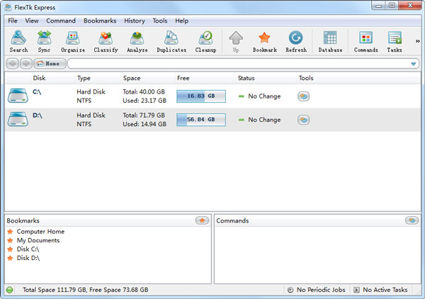Maximize the FlexTk Express window
This screenshot has height=299, width=425.
(392, 6)
